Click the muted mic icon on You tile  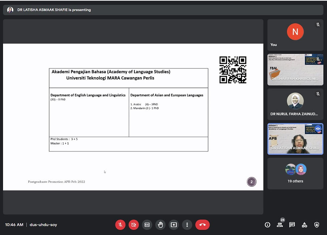(x=318, y=25)
